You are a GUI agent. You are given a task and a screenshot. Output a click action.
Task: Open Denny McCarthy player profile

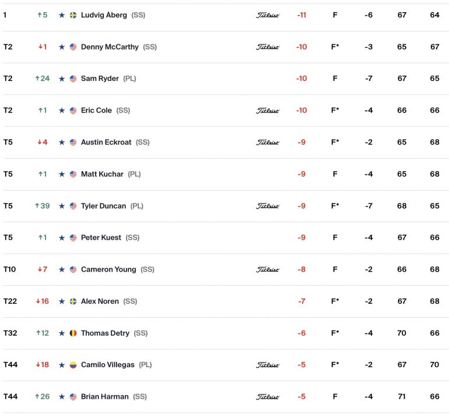pyautogui.click(x=110, y=47)
